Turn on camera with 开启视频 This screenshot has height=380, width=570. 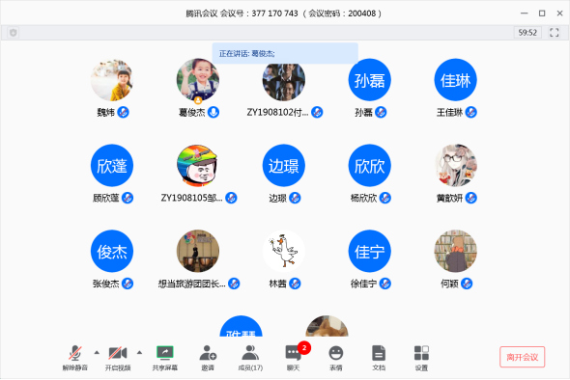click(x=118, y=357)
